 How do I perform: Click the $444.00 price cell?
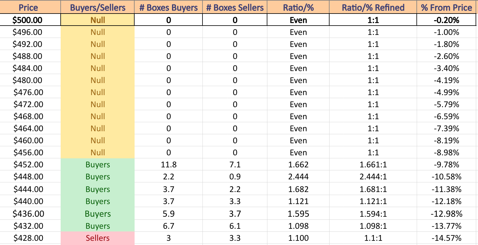coord(30,189)
